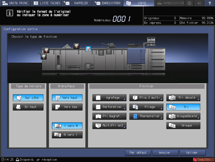Open help with the question mark
This screenshot has width=215, height=162.
pyautogui.click(x=210, y=3)
